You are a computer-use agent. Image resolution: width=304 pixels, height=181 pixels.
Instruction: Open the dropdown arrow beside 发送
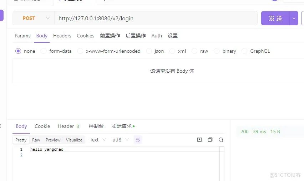pos(294,18)
